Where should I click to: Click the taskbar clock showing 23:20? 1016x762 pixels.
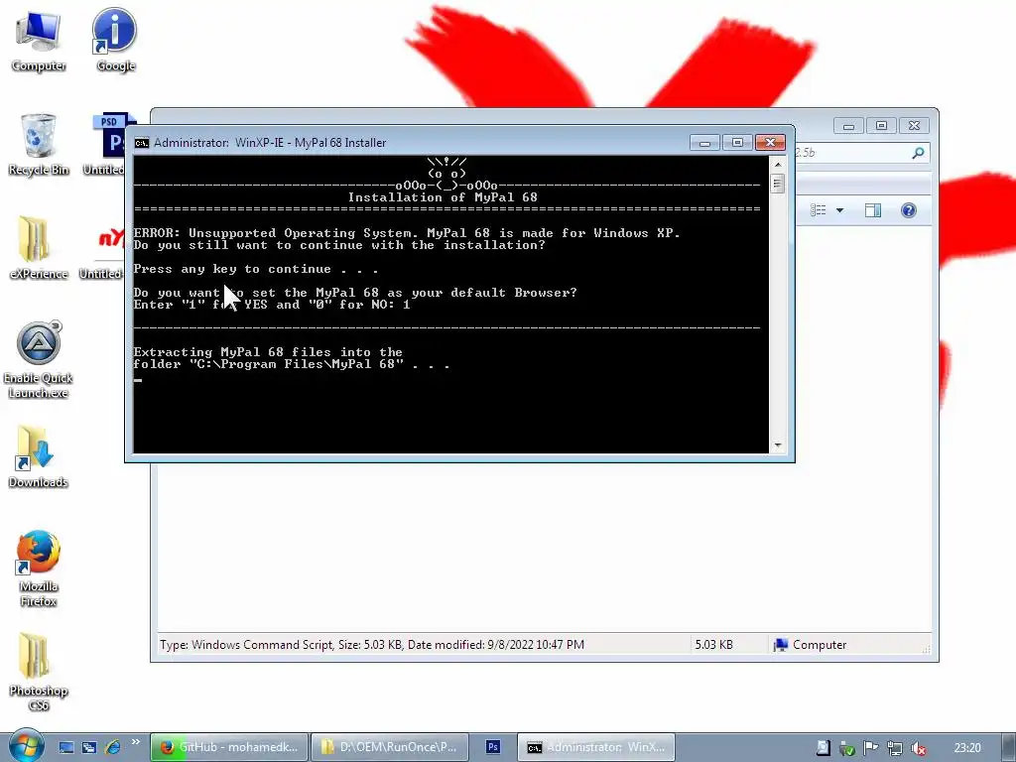[x=967, y=748]
